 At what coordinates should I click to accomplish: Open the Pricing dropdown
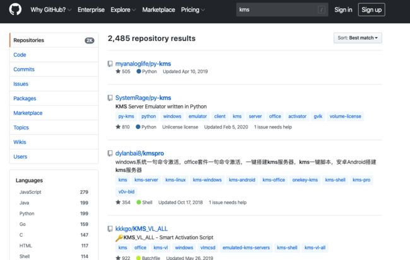coord(193,10)
